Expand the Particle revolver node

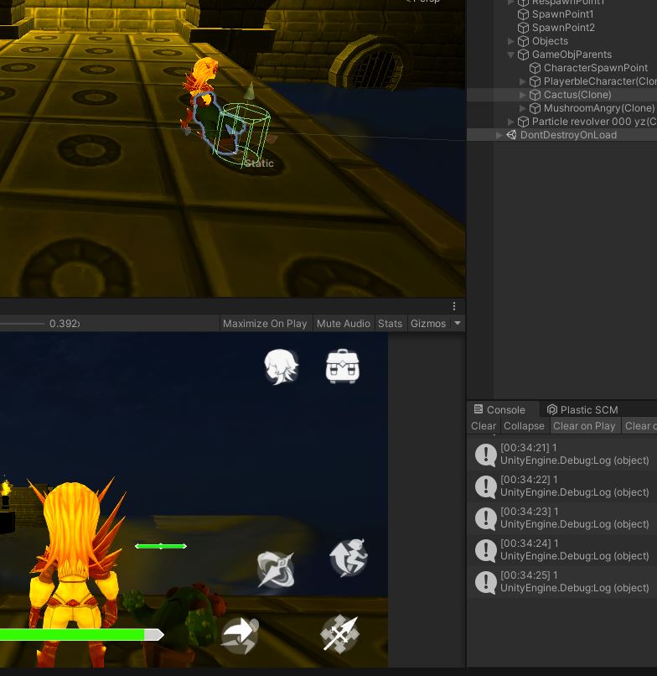[x=511, y=122]
